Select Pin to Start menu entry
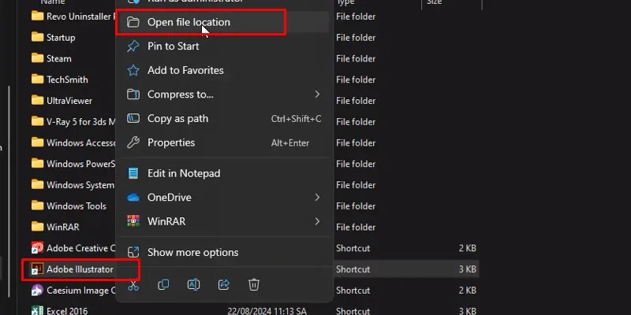 [x=223, y=46]
